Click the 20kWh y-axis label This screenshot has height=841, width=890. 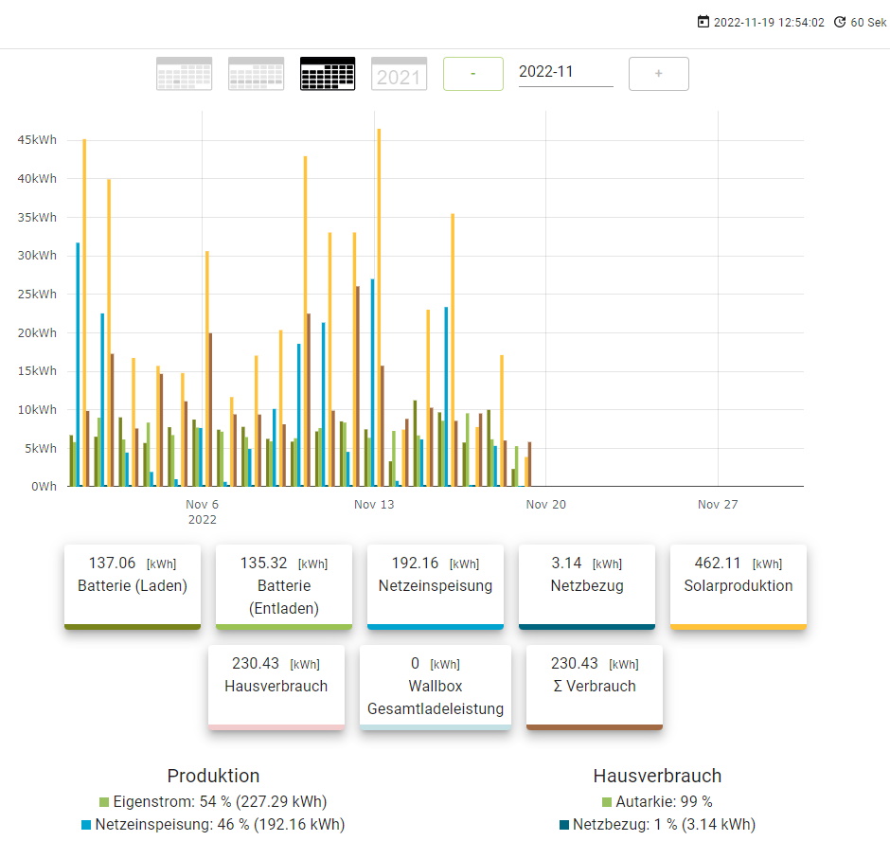point(37,332)
